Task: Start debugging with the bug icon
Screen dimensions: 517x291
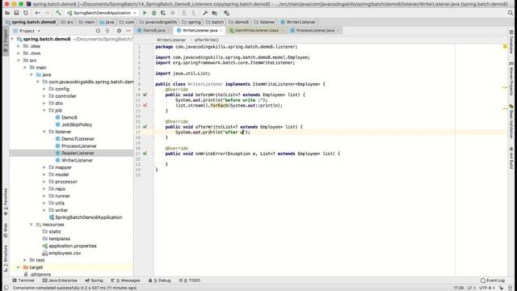Action: [x=153, y=13]
